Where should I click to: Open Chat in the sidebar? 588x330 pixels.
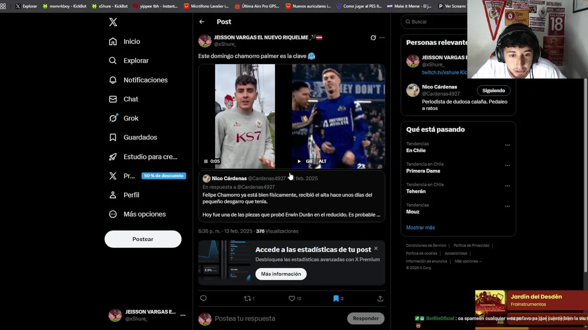(124, 99)
